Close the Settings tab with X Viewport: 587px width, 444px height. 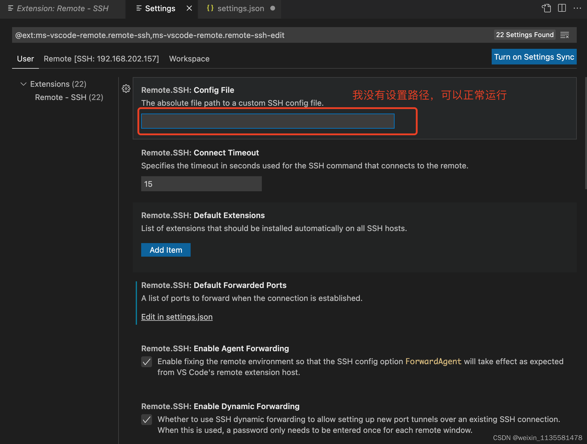(189, 8)
